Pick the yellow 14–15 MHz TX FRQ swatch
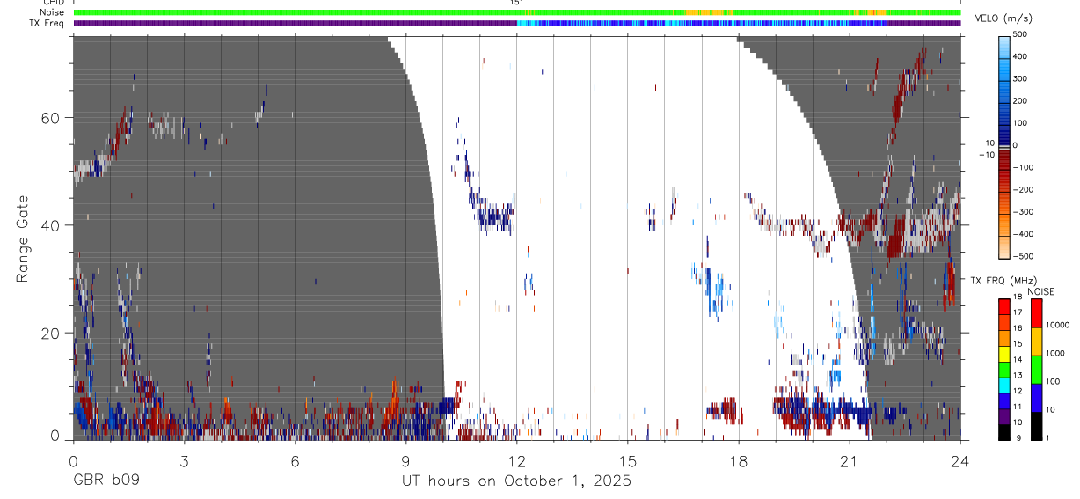1080x499 pixels. 1003,353
